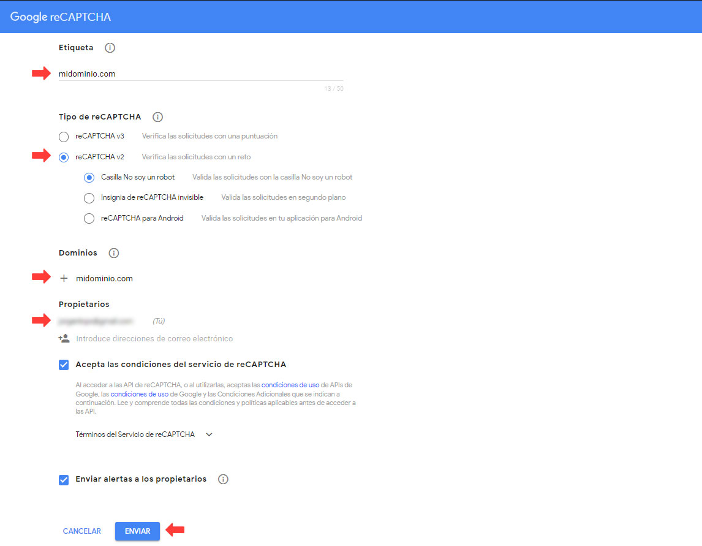Choose Insignia de reCAPTCHA invisible option
This screenshot has width=702, height=546.
tap(89, 199)
